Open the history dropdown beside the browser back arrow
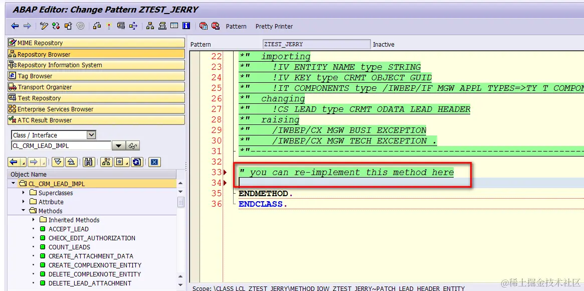The width and height of the screenshot is (584, 291). click(x=23, y=163)
